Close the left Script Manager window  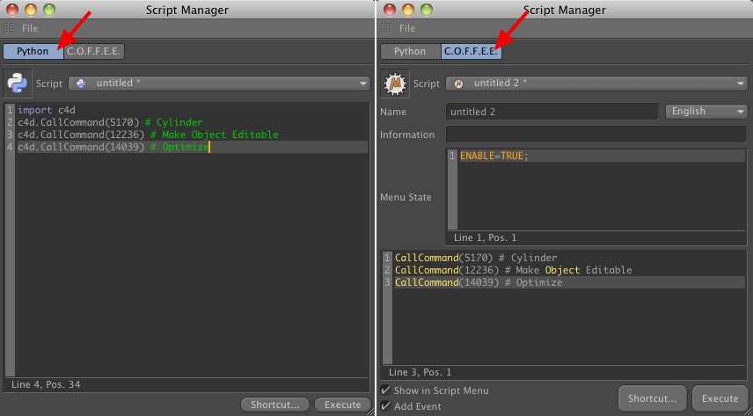11,10
